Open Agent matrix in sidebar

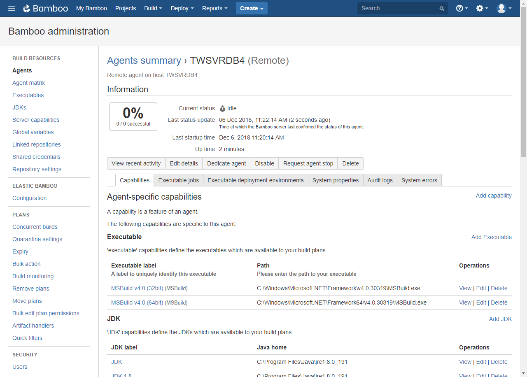(28, 83)
